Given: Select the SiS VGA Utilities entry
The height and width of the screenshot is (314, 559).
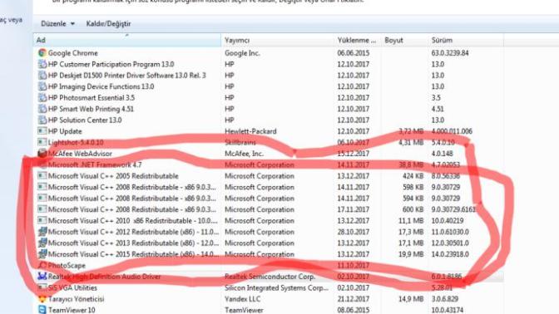Looking at the screenshot, I should click(72, 287).
